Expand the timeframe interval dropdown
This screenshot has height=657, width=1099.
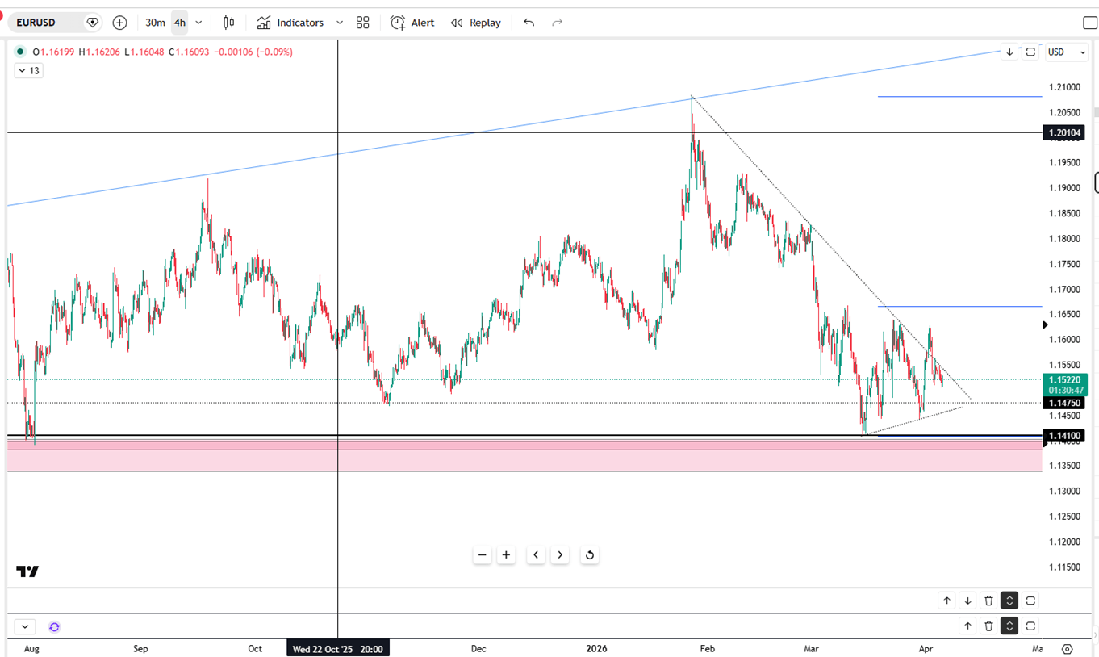(199, 23)
